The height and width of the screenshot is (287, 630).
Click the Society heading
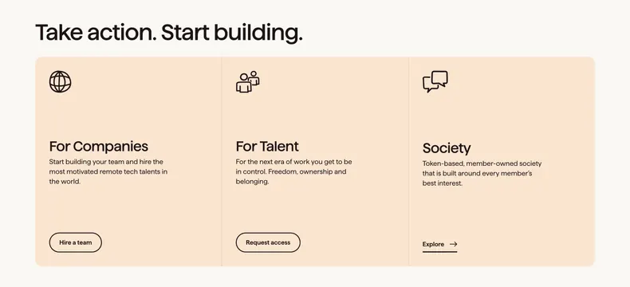(447, 148)
